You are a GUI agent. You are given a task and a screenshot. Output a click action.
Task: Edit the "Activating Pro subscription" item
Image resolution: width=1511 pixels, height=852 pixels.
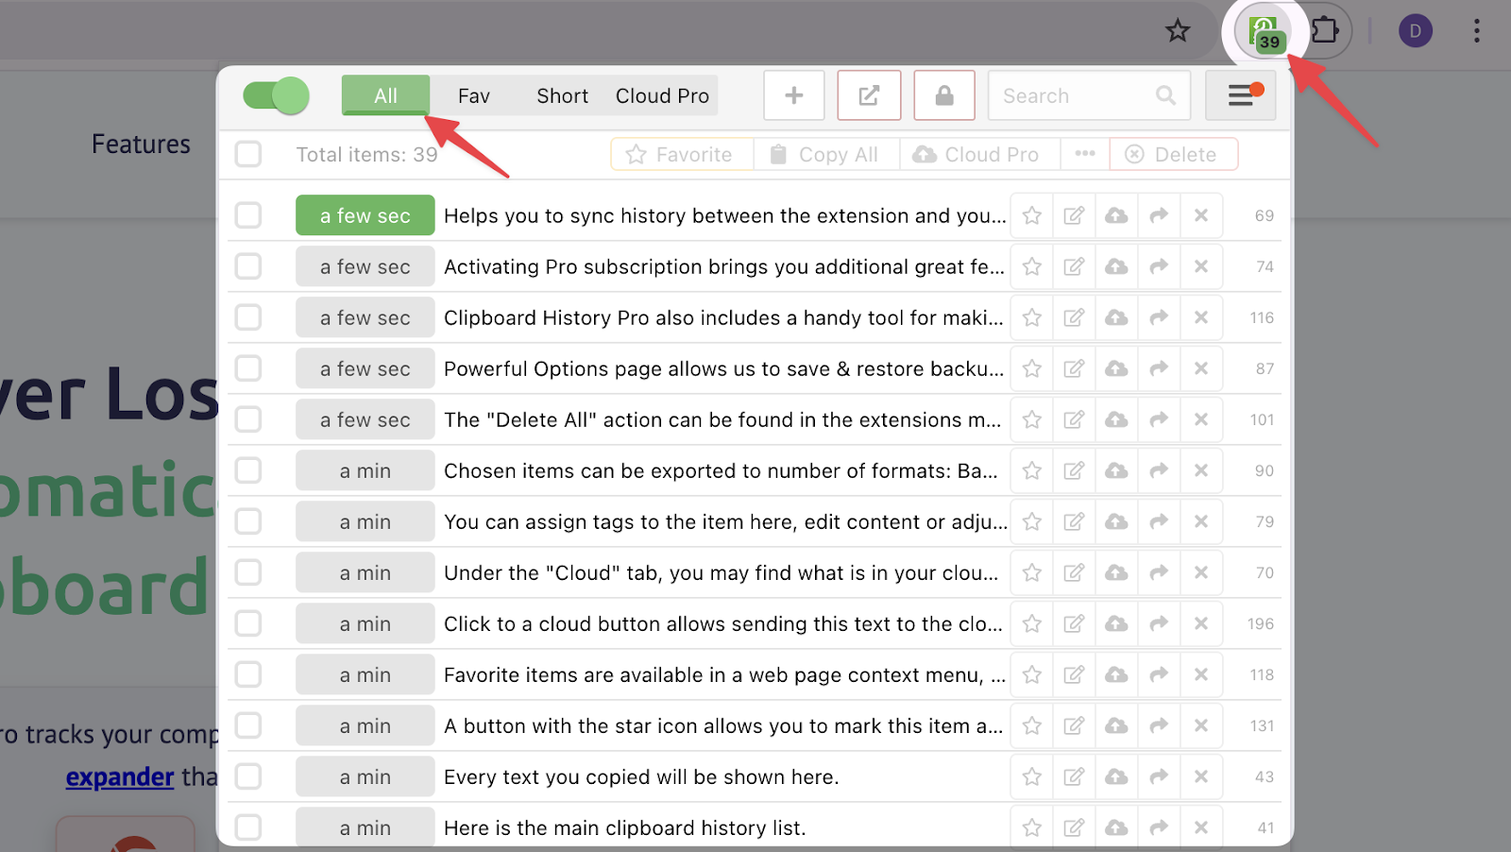(x=1074, y=266)
